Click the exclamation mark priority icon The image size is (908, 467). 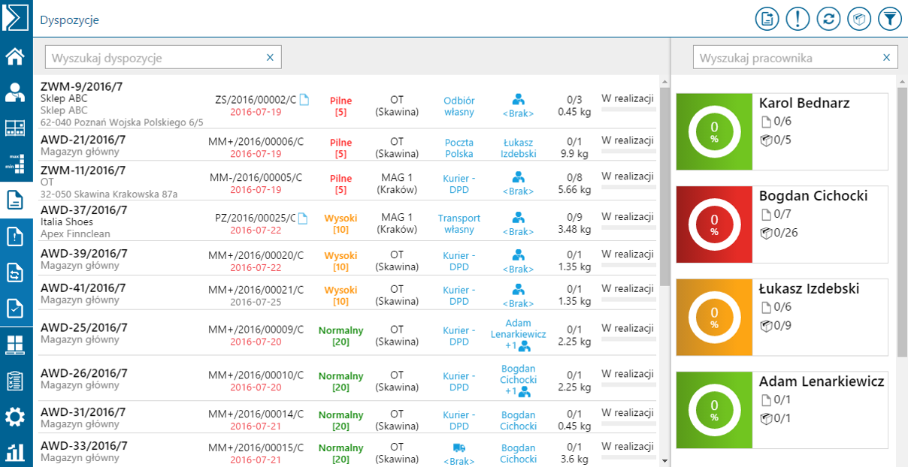(x=798, y=19)
